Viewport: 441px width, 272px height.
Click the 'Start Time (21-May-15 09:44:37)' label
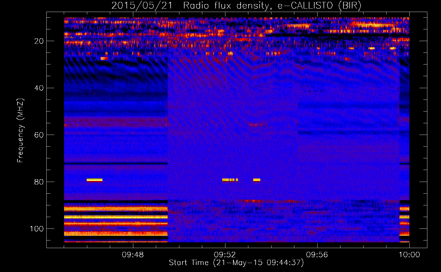[236, 263]
